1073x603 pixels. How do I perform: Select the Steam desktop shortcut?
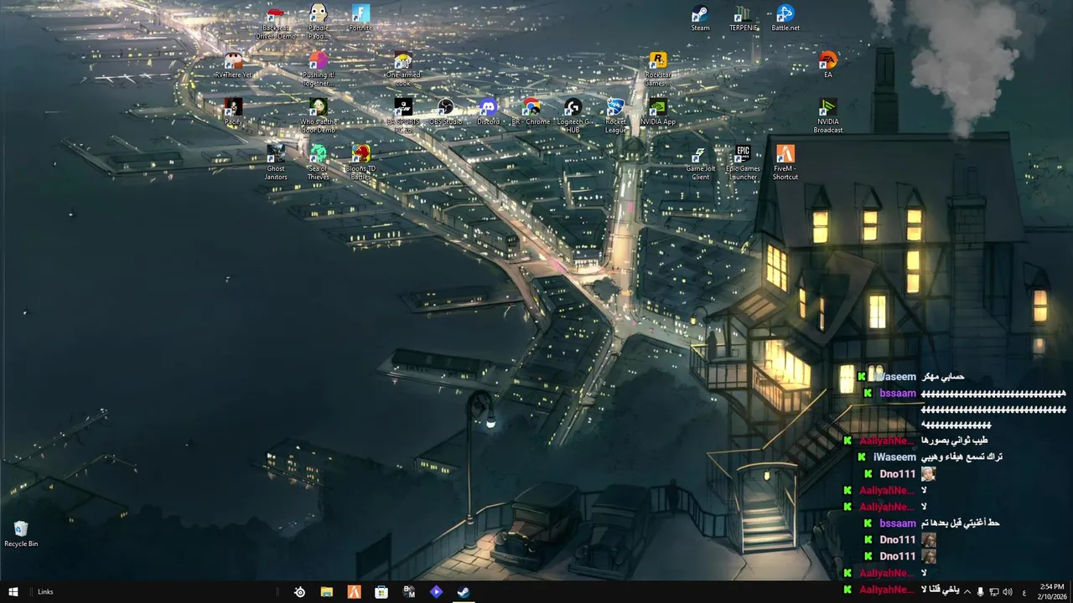(x=700, y=18)
